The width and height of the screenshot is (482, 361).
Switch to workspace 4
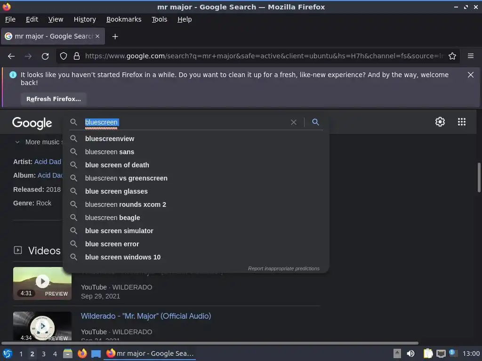(55, 354)
